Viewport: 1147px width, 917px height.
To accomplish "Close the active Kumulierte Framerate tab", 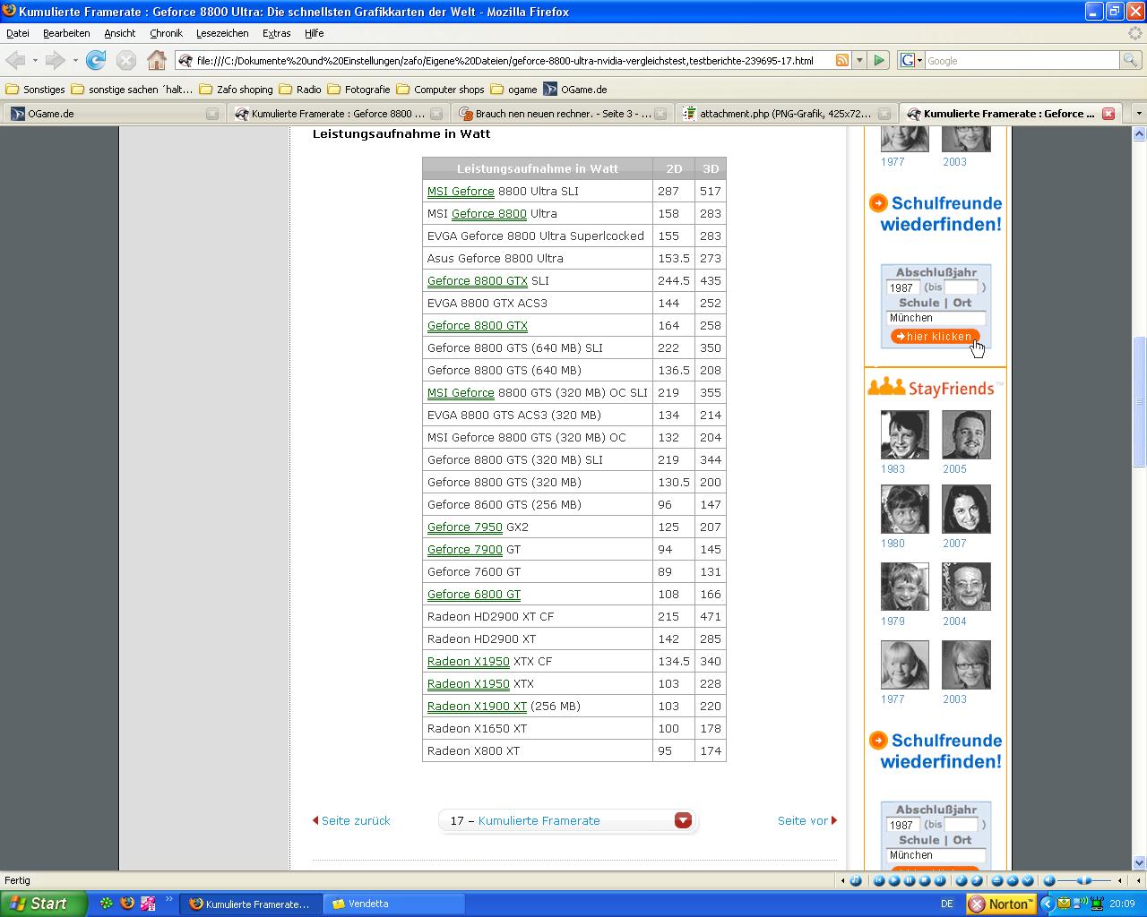I will coord(1108,114).
